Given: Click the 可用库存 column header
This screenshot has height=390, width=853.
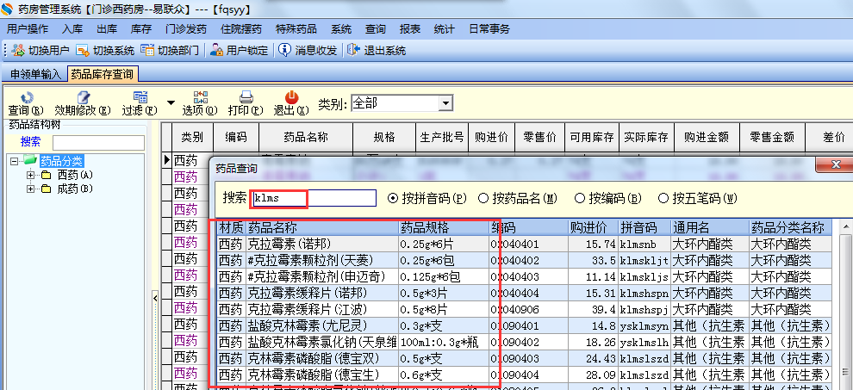Looking at the screenshot, I should click(x=593, y=137).
